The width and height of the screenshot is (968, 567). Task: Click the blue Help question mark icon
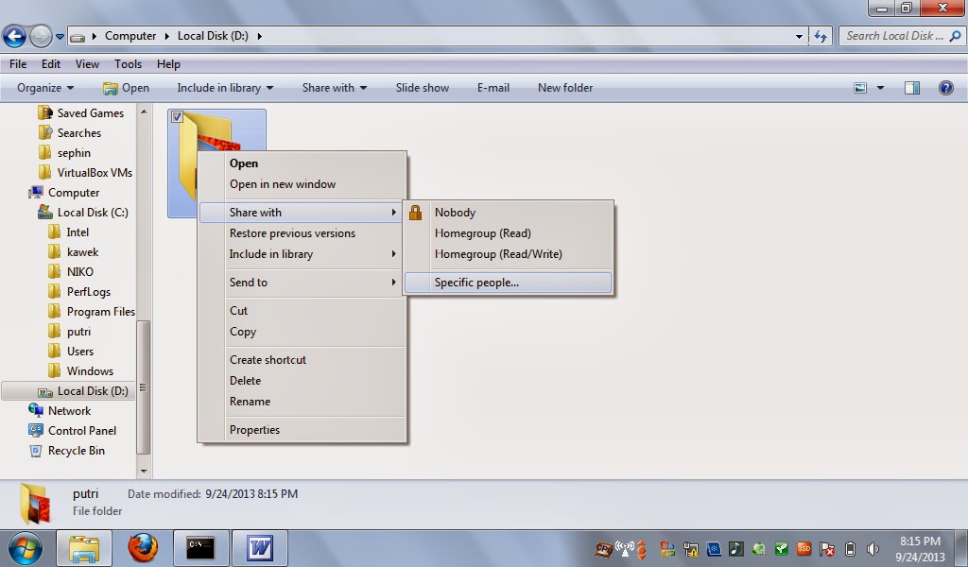pyautogui.click(x=945, y=88)
